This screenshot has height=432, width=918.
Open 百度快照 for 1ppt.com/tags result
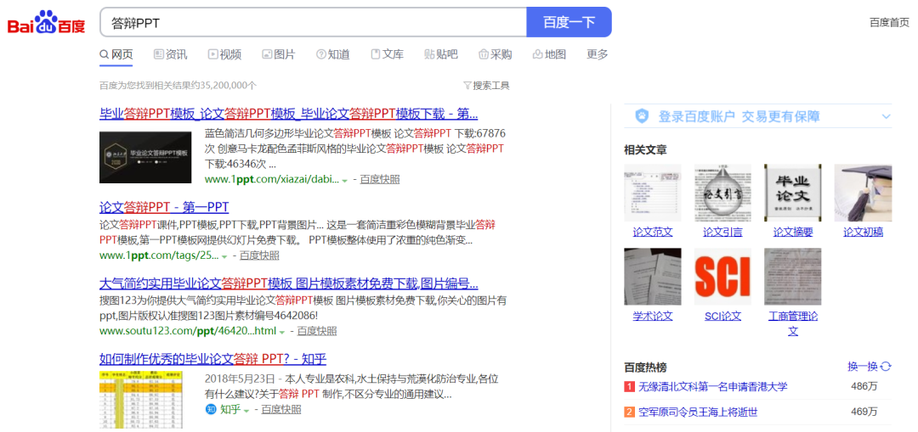(x=259, y=255)
